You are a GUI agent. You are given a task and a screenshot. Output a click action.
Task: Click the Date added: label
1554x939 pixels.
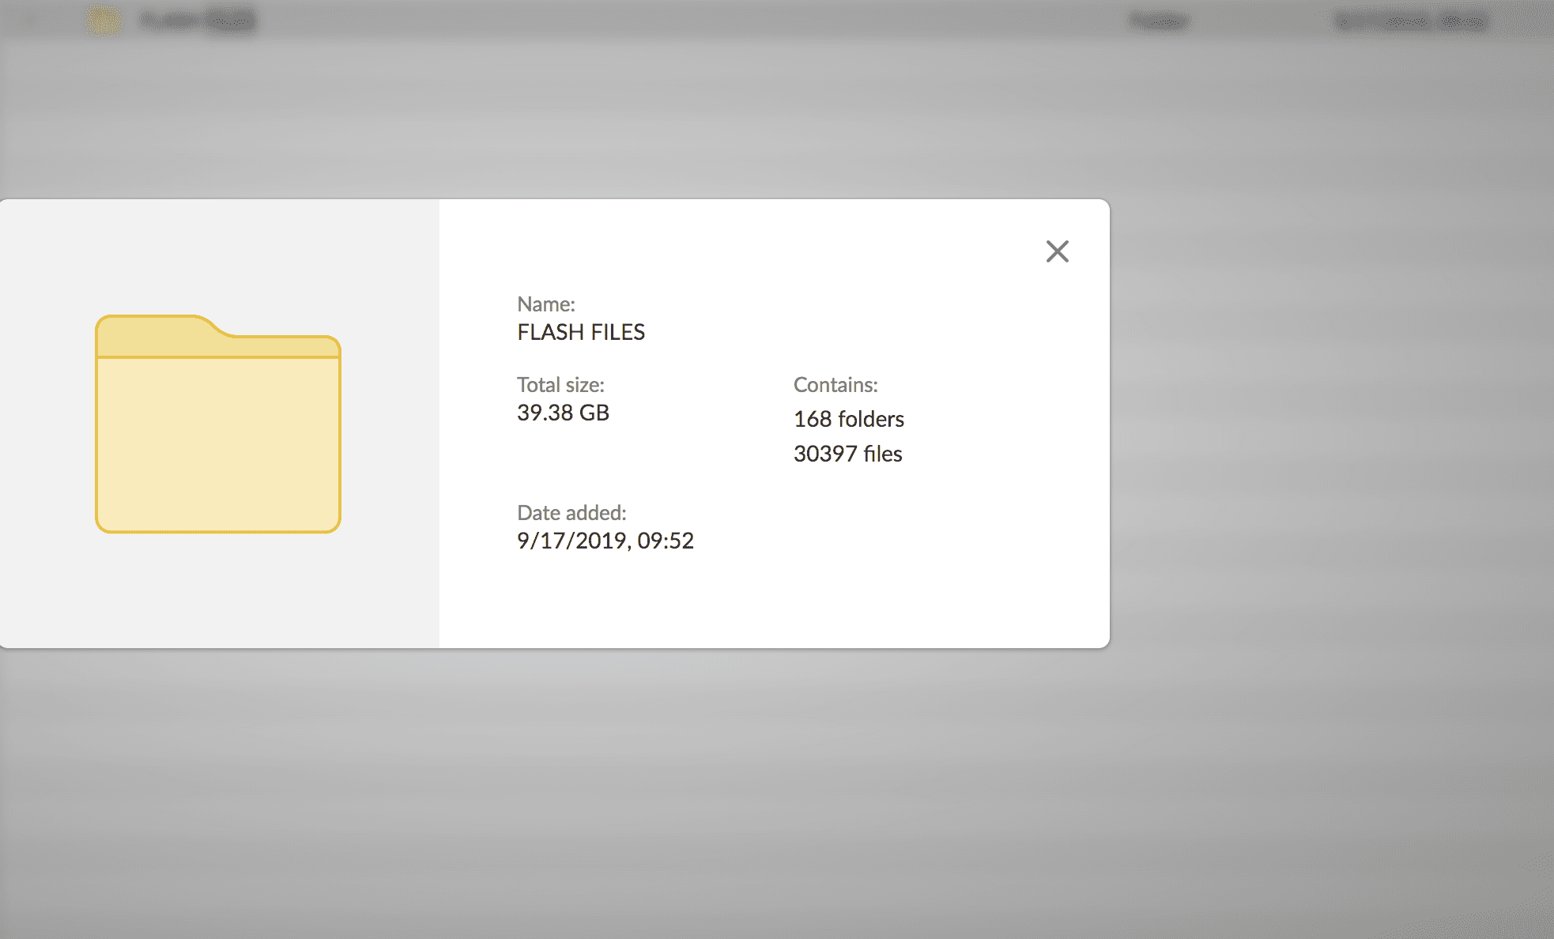click(571, 512)
